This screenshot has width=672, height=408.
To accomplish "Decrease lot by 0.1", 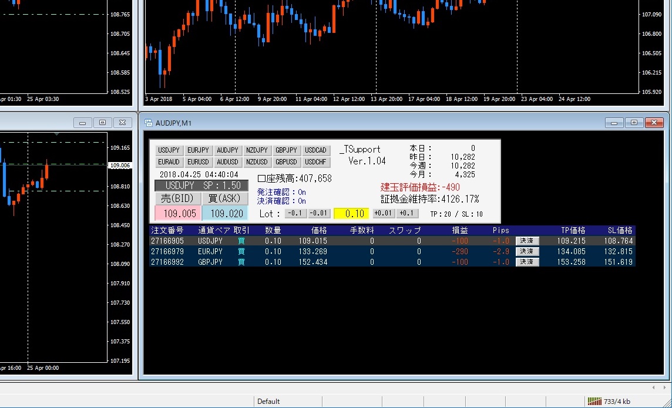I will coord(295,213).
